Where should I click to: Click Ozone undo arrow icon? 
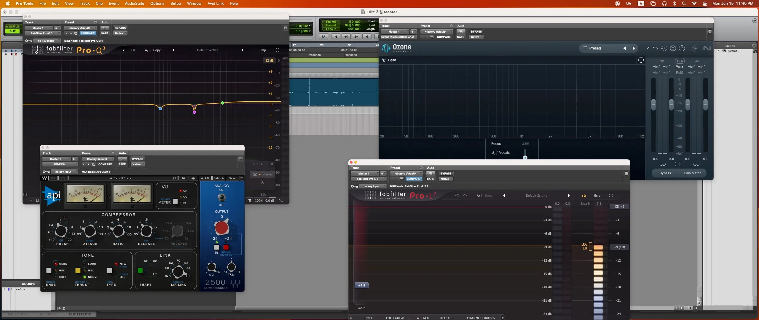point(655,48)
